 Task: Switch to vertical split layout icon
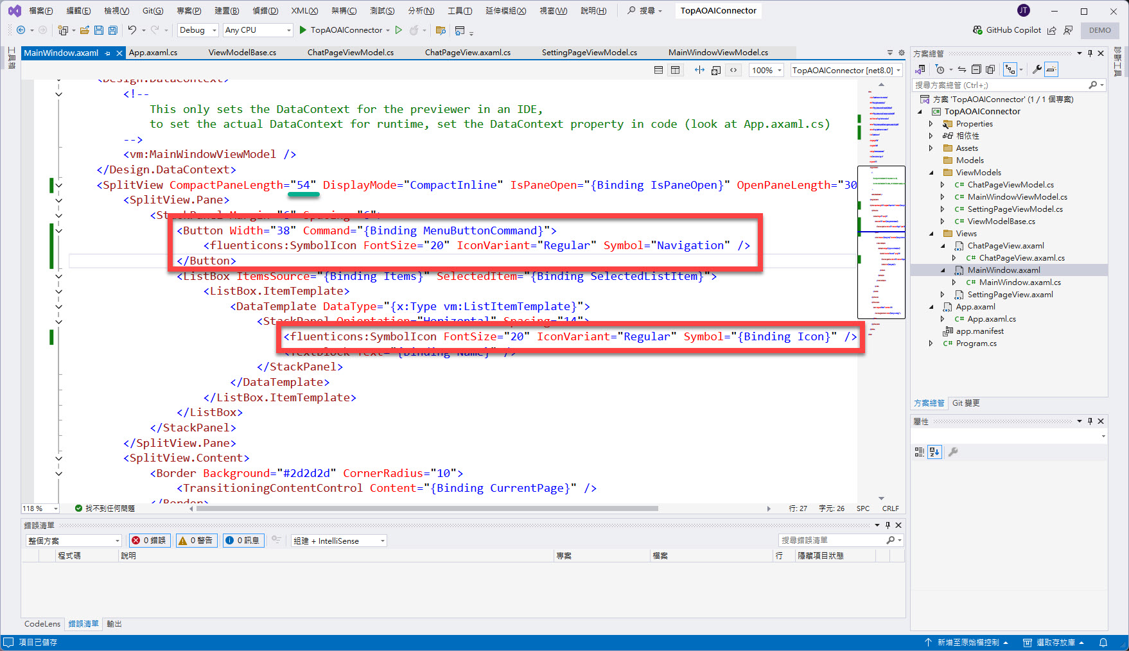coord(676,70)
